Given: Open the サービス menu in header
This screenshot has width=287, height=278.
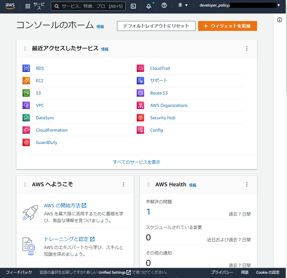Looking at the screenshot, I should (x=39, y=6).
